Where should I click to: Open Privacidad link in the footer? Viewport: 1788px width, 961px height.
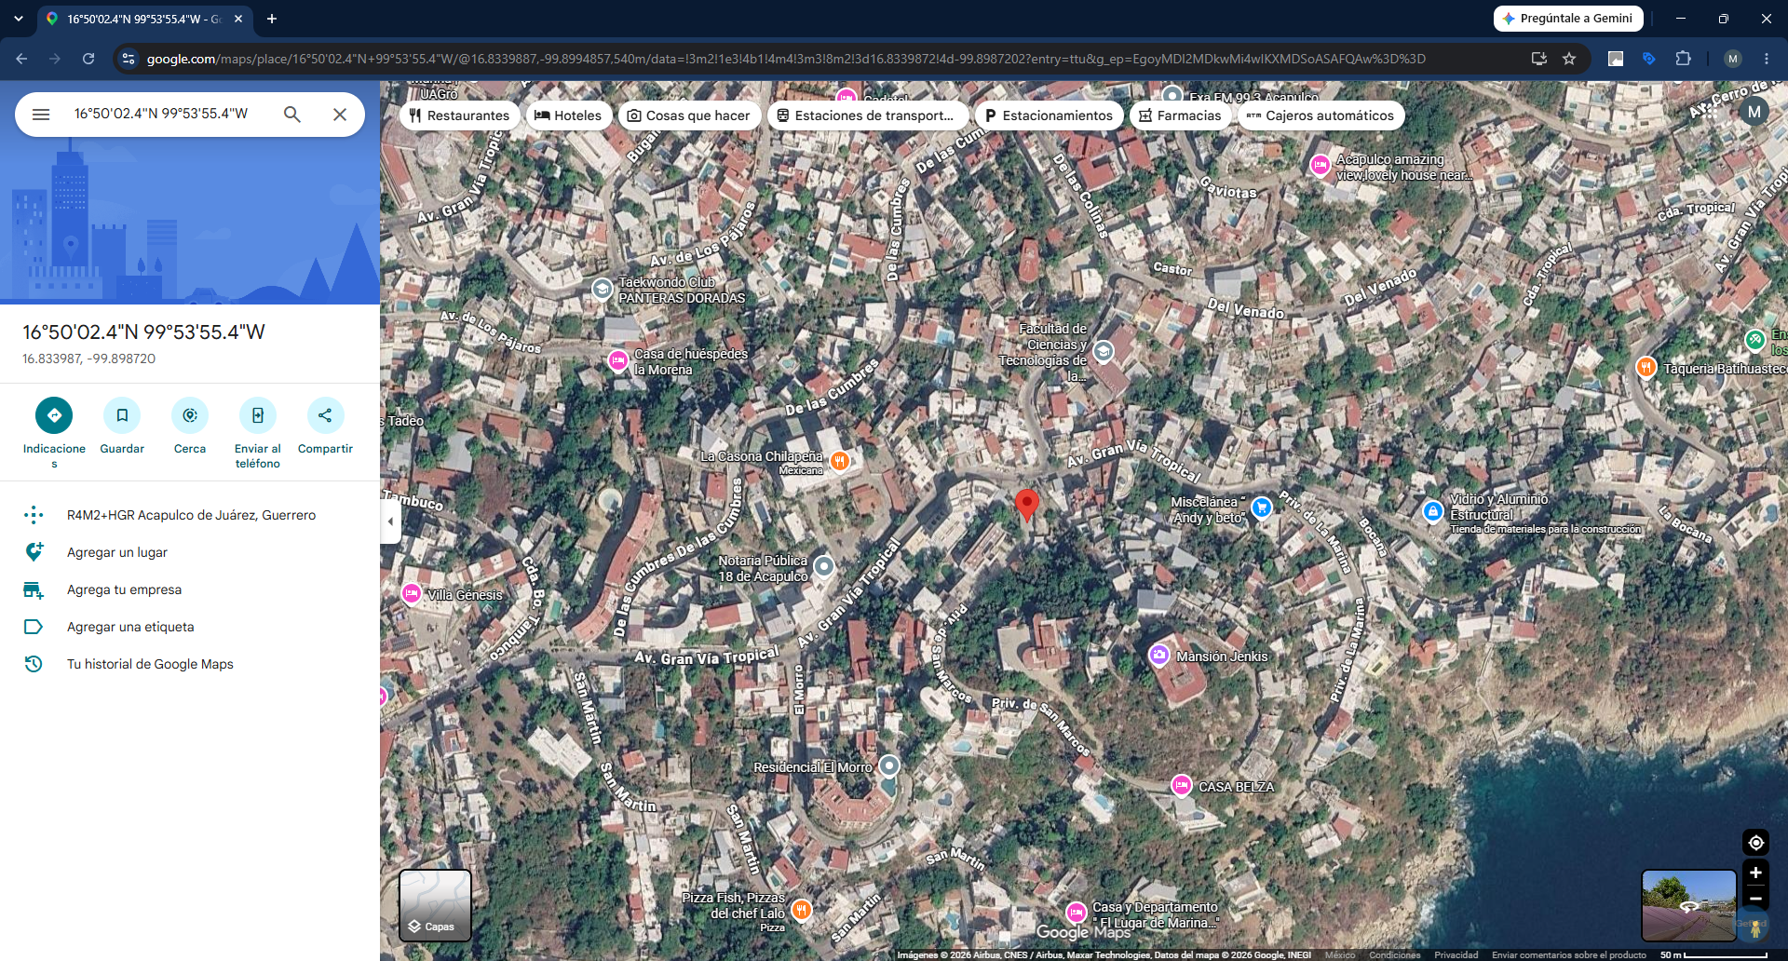tap(1456, 954)
